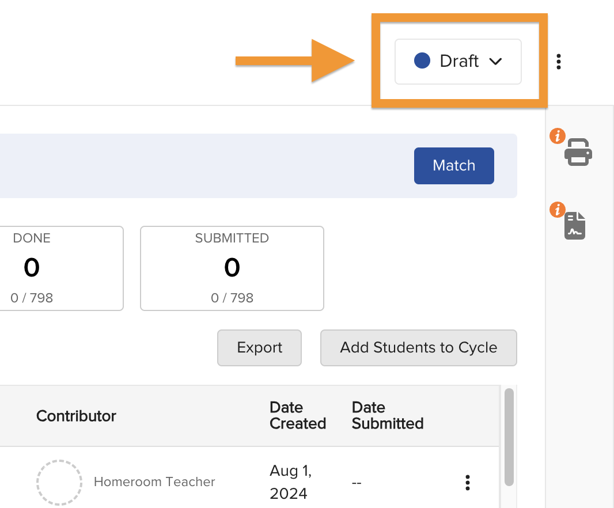614x508 pixels.
Task: Open the Draft status dropdown
Action: (458, 62)
